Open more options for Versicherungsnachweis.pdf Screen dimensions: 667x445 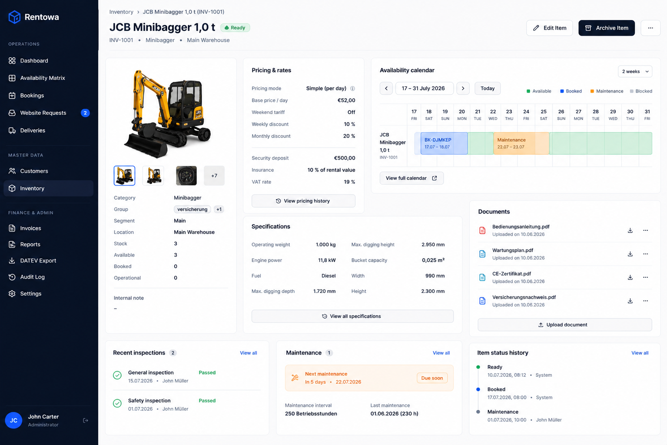[645, 301]
